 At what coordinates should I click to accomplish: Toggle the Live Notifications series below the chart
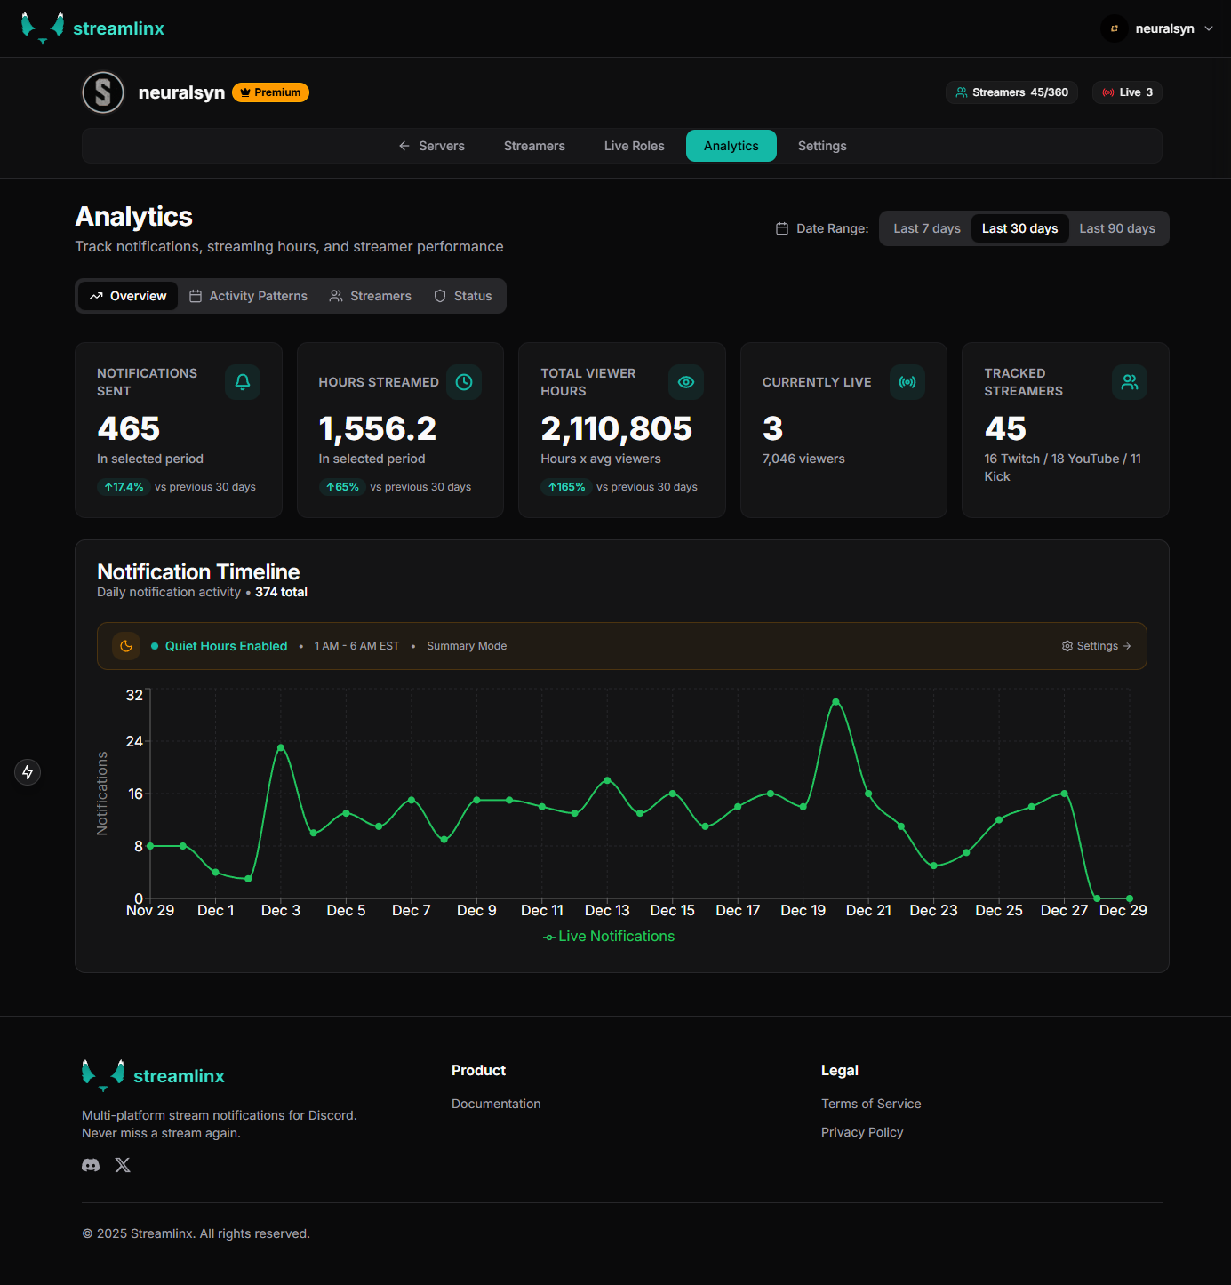[608, 936]
